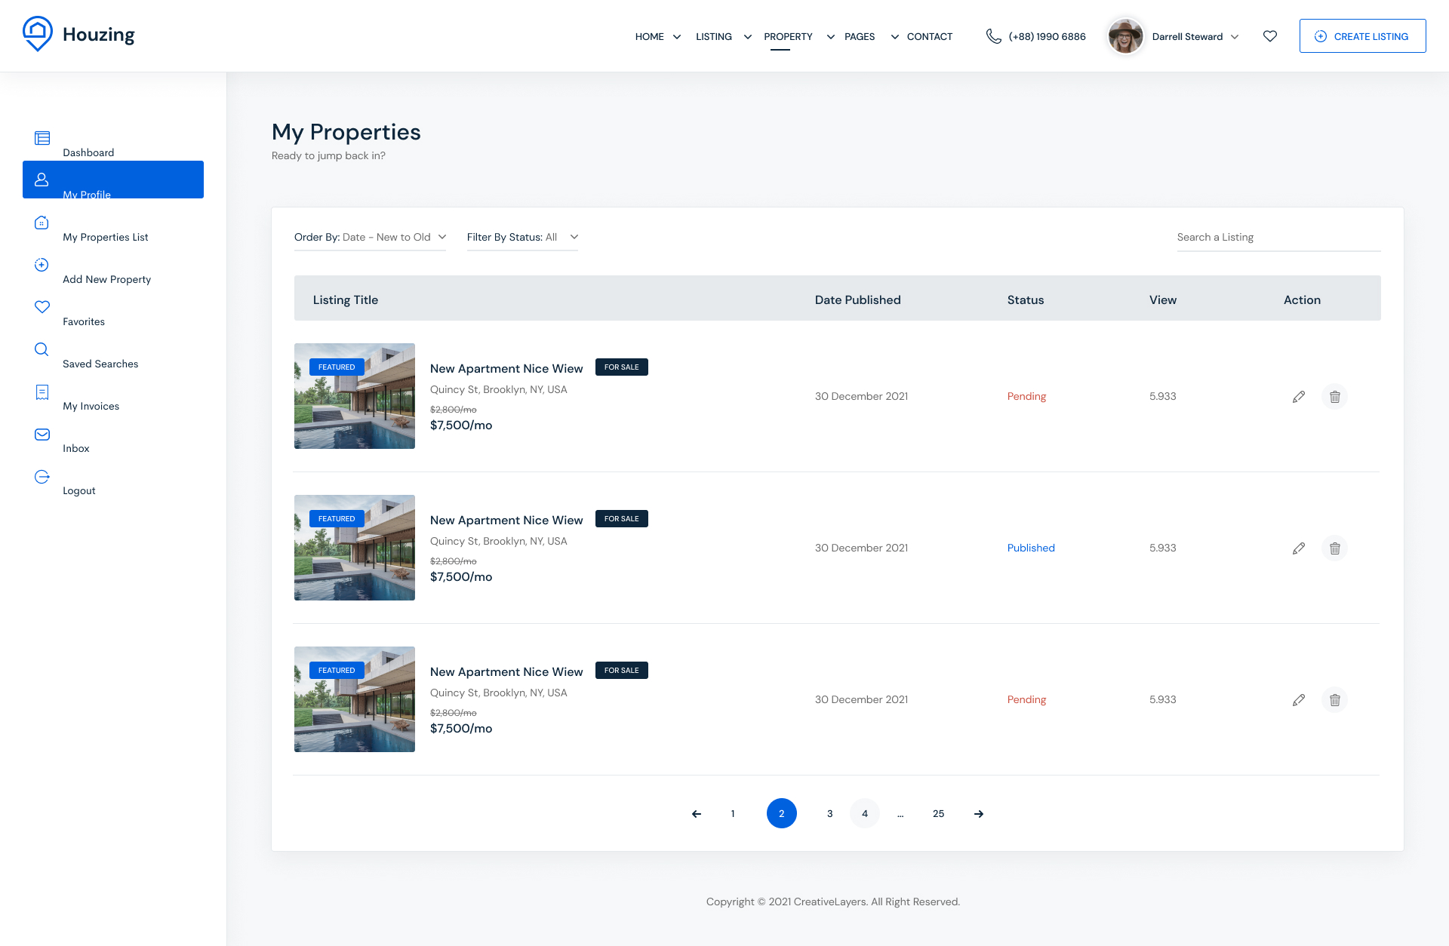Click in Search a Listing field
Viewport: 1449px width, 946px height.
(x=1278, y=237)
